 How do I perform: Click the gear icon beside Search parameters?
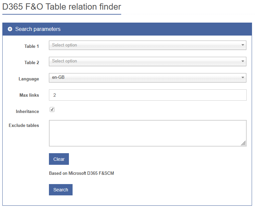10,29
